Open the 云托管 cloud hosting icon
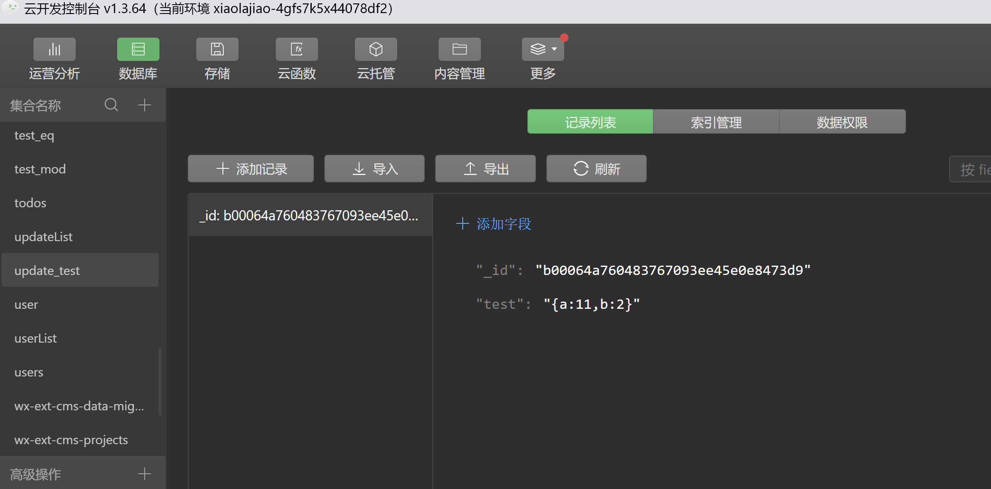The width and height of the screenshot is (991, 489). click(x=376, y=49)
